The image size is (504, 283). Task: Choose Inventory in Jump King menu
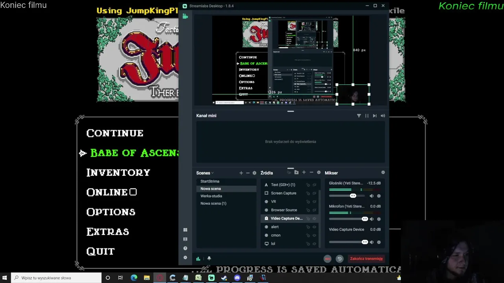118,173
